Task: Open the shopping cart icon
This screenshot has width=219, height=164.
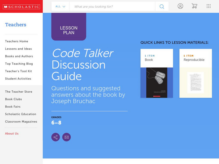Action: 194,6
